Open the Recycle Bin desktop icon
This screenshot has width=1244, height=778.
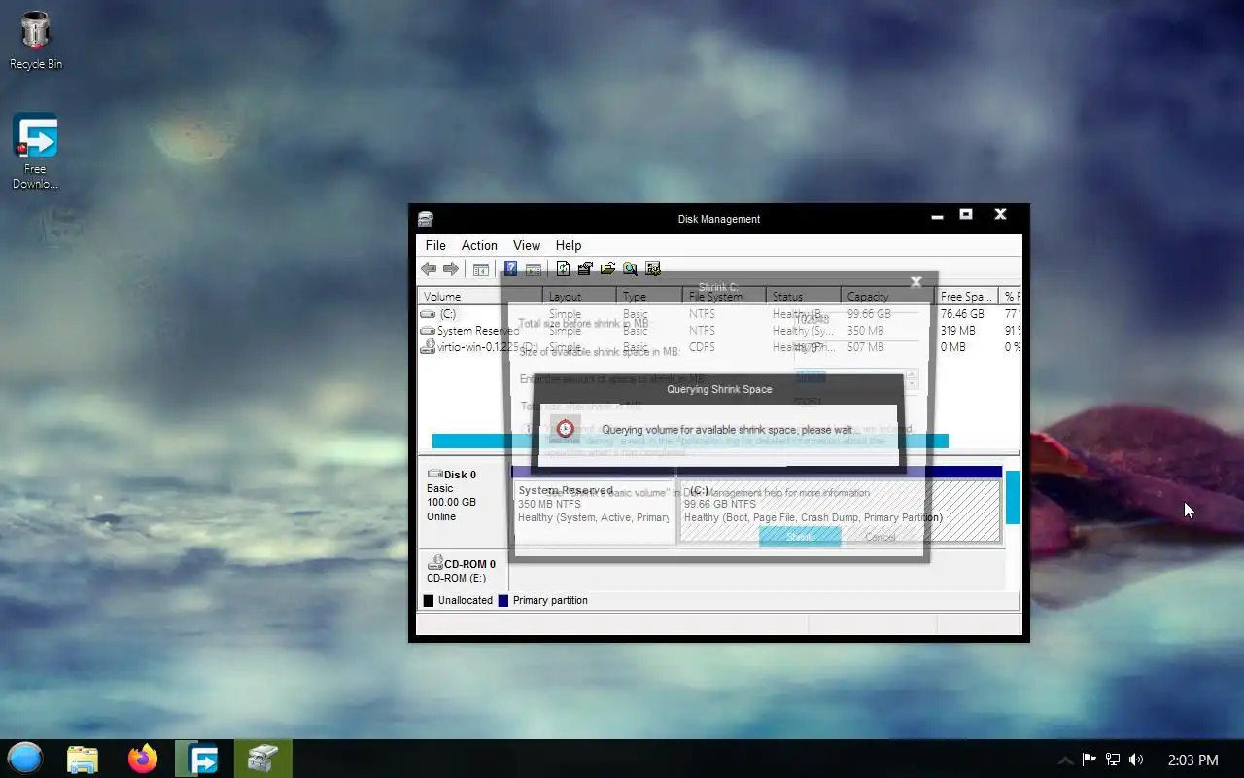36,40
